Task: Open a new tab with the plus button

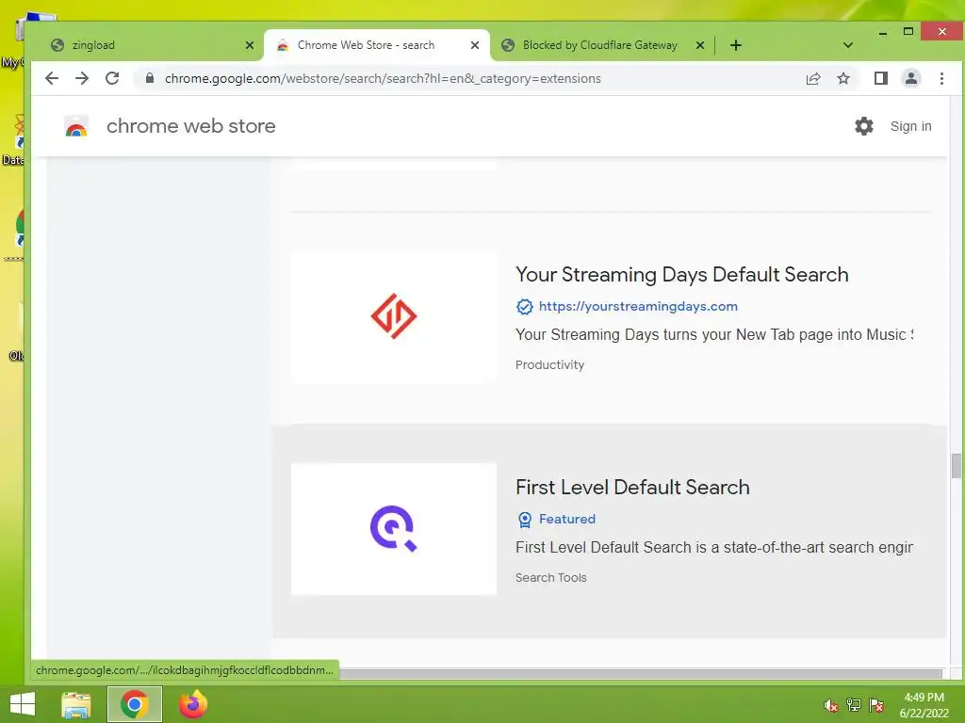Action: click(x=735, y=45)
